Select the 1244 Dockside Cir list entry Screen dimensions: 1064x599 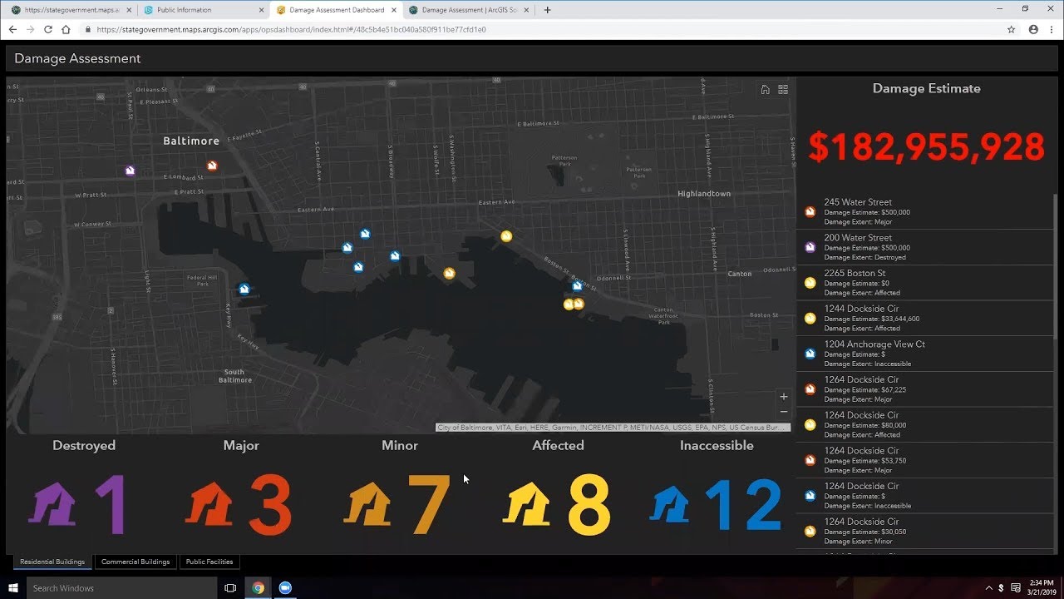click(924, 318)
